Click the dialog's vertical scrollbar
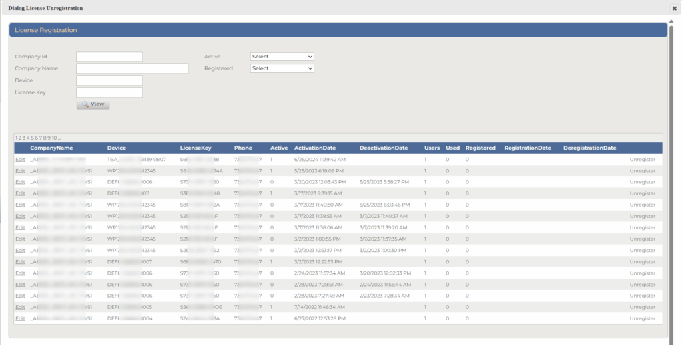This screenshot has width=682, height=345. (671, 179)
